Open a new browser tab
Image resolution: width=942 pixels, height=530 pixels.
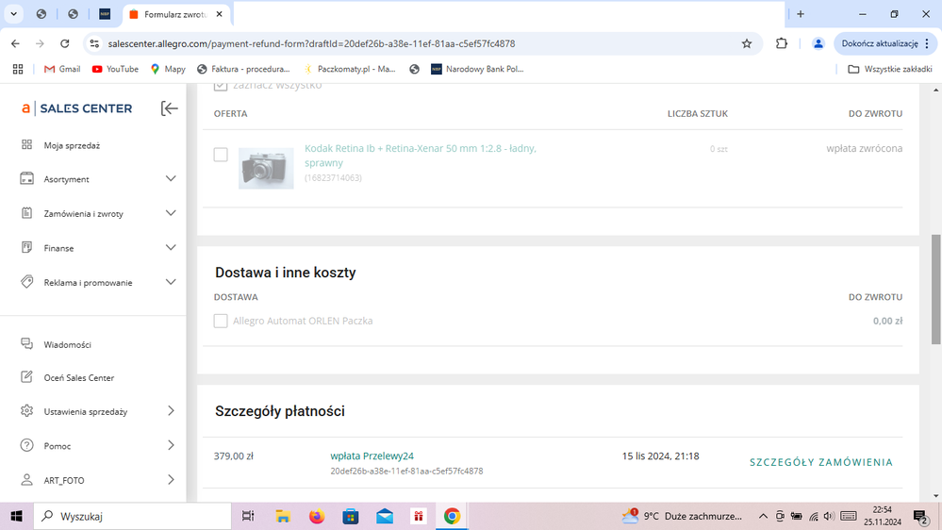(801, 14)
